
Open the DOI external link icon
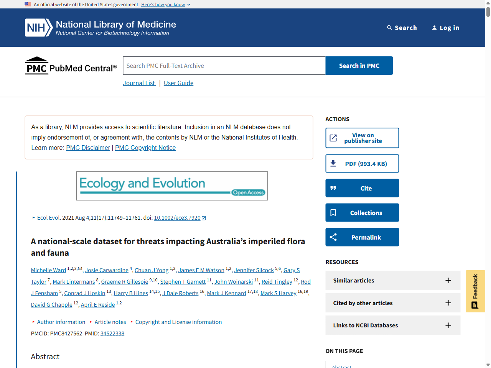point(204,218)
